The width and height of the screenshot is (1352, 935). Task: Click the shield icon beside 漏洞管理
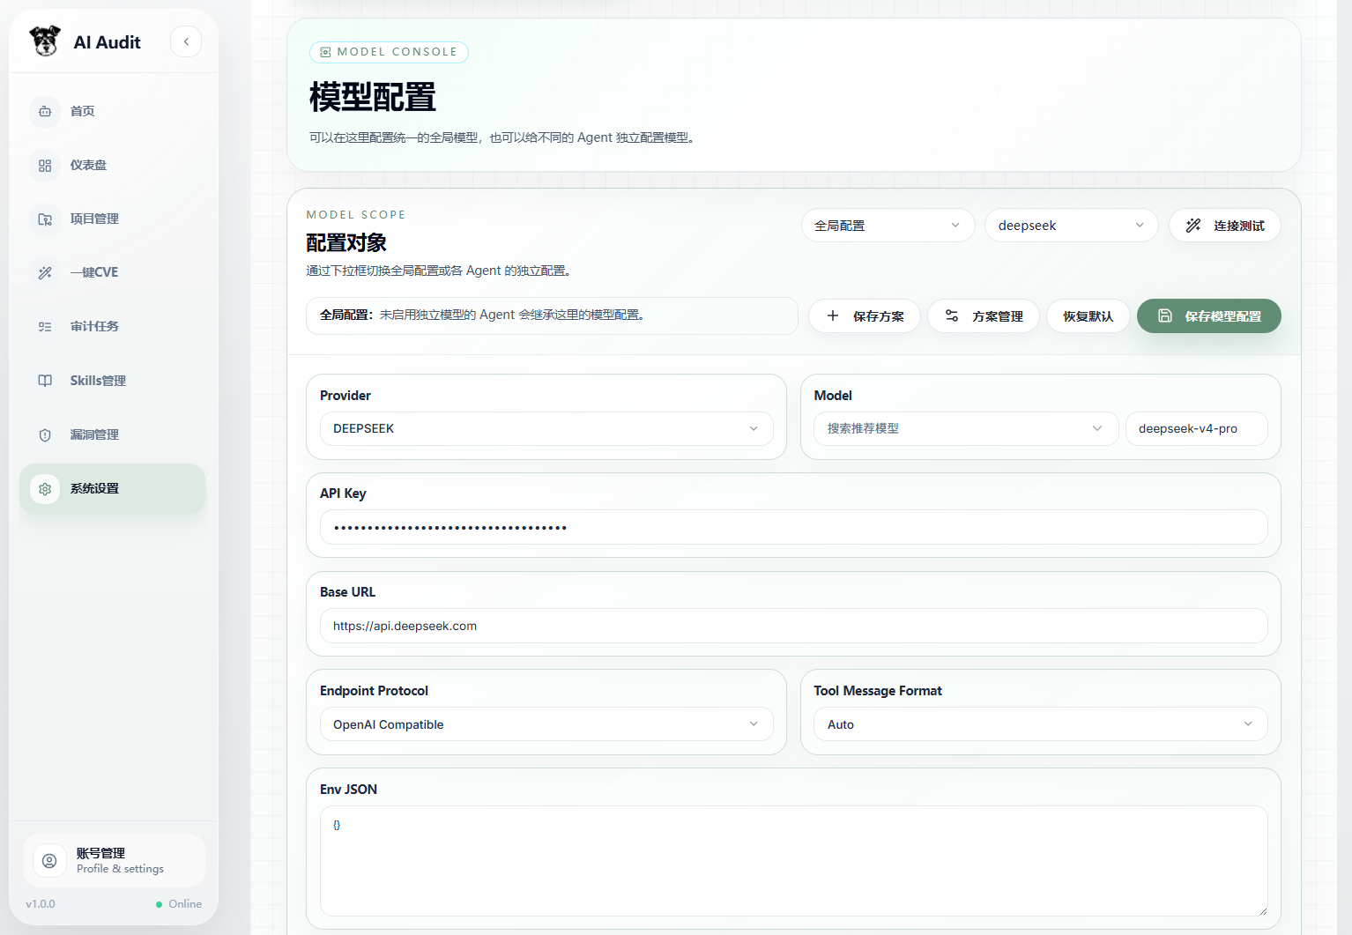(x=45, y=435)
